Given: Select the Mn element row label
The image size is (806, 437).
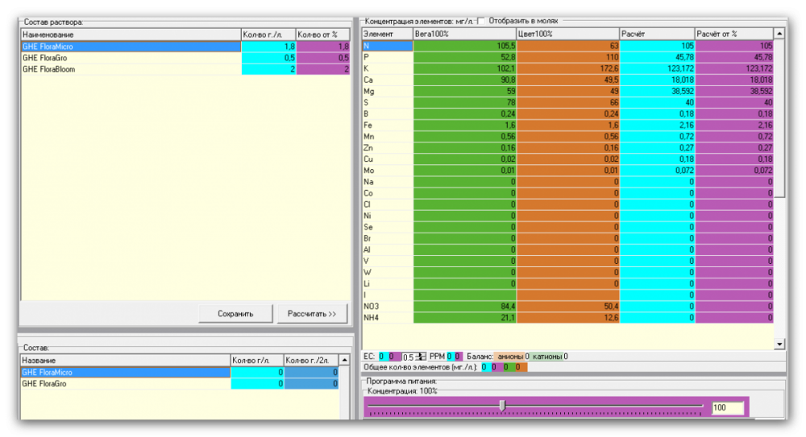Looking at the screenshot, I should (x=388, y=137).
